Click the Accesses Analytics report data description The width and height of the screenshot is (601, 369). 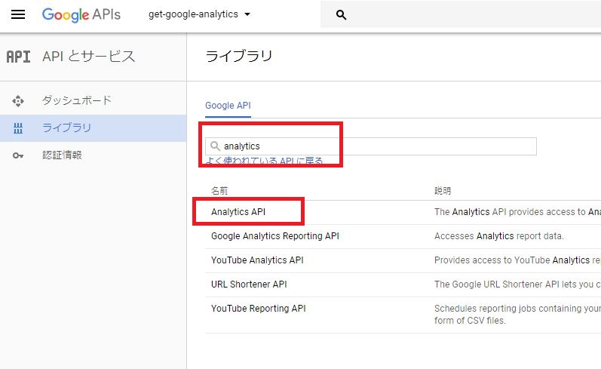pos(499,236)
